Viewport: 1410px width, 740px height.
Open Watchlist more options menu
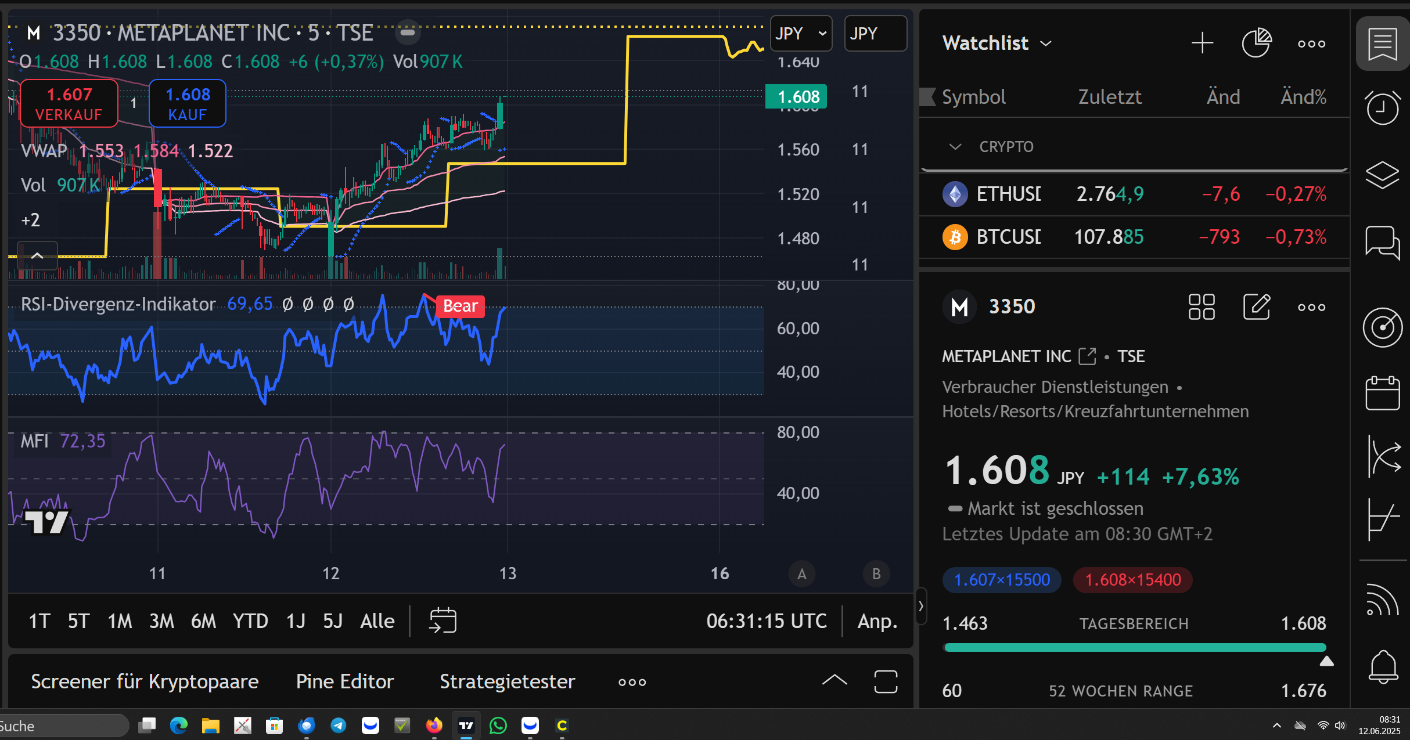pos(1311,44)
